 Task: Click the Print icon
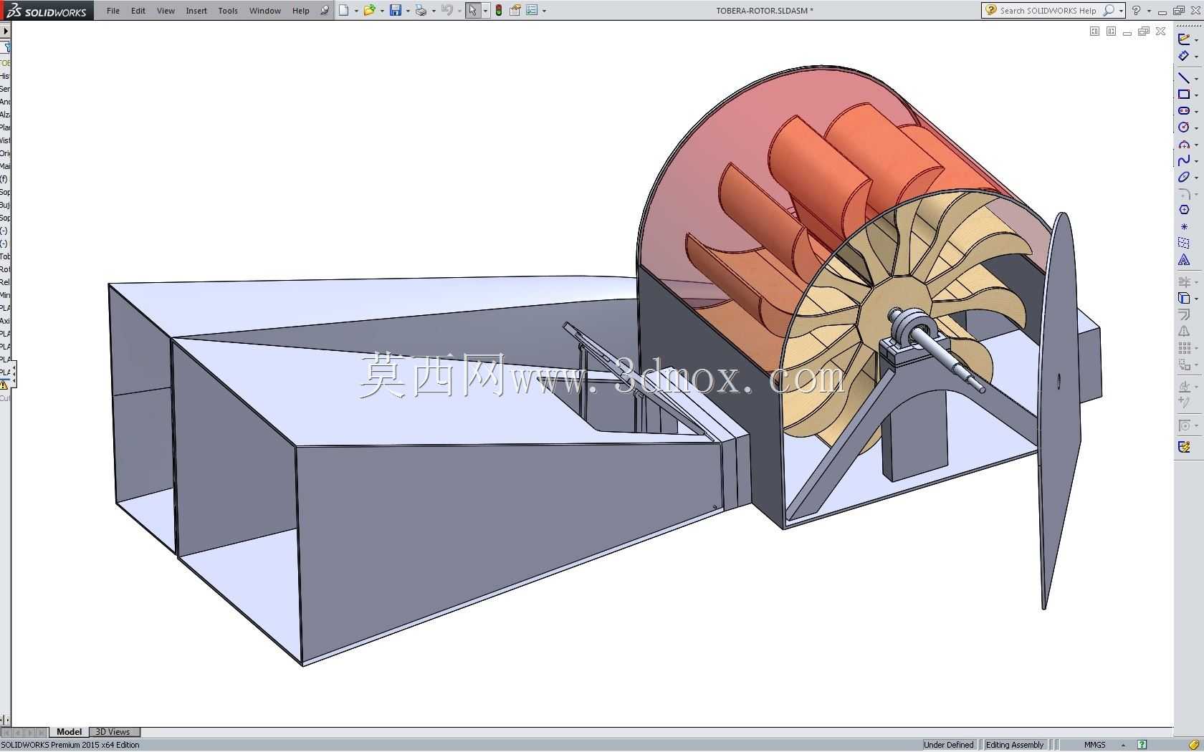click(421, 10)
